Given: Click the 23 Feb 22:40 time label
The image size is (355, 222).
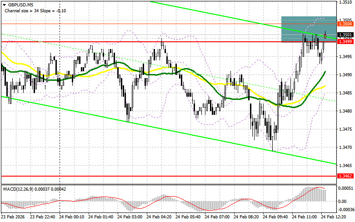Looking at the screenshot, I should [43, 217].
